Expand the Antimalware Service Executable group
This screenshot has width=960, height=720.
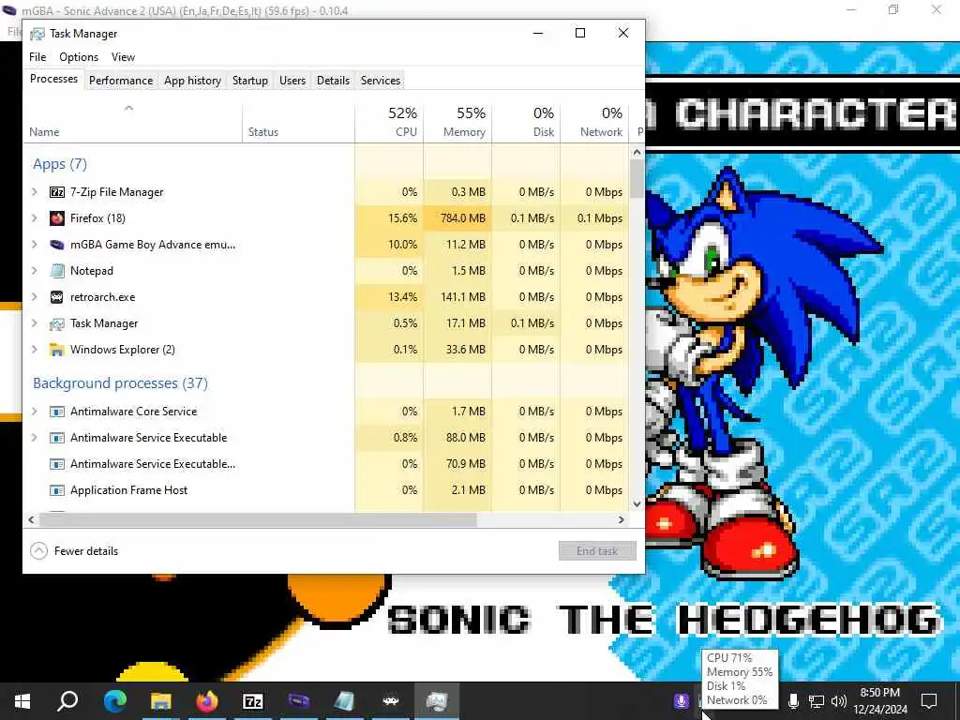point(35,438)
